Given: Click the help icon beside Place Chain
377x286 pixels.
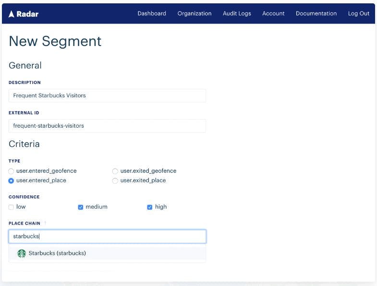Looking at the screenshot, I should 45,223.
